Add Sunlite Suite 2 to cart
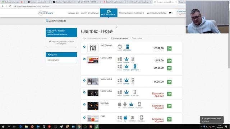 (x=169, y=82)
